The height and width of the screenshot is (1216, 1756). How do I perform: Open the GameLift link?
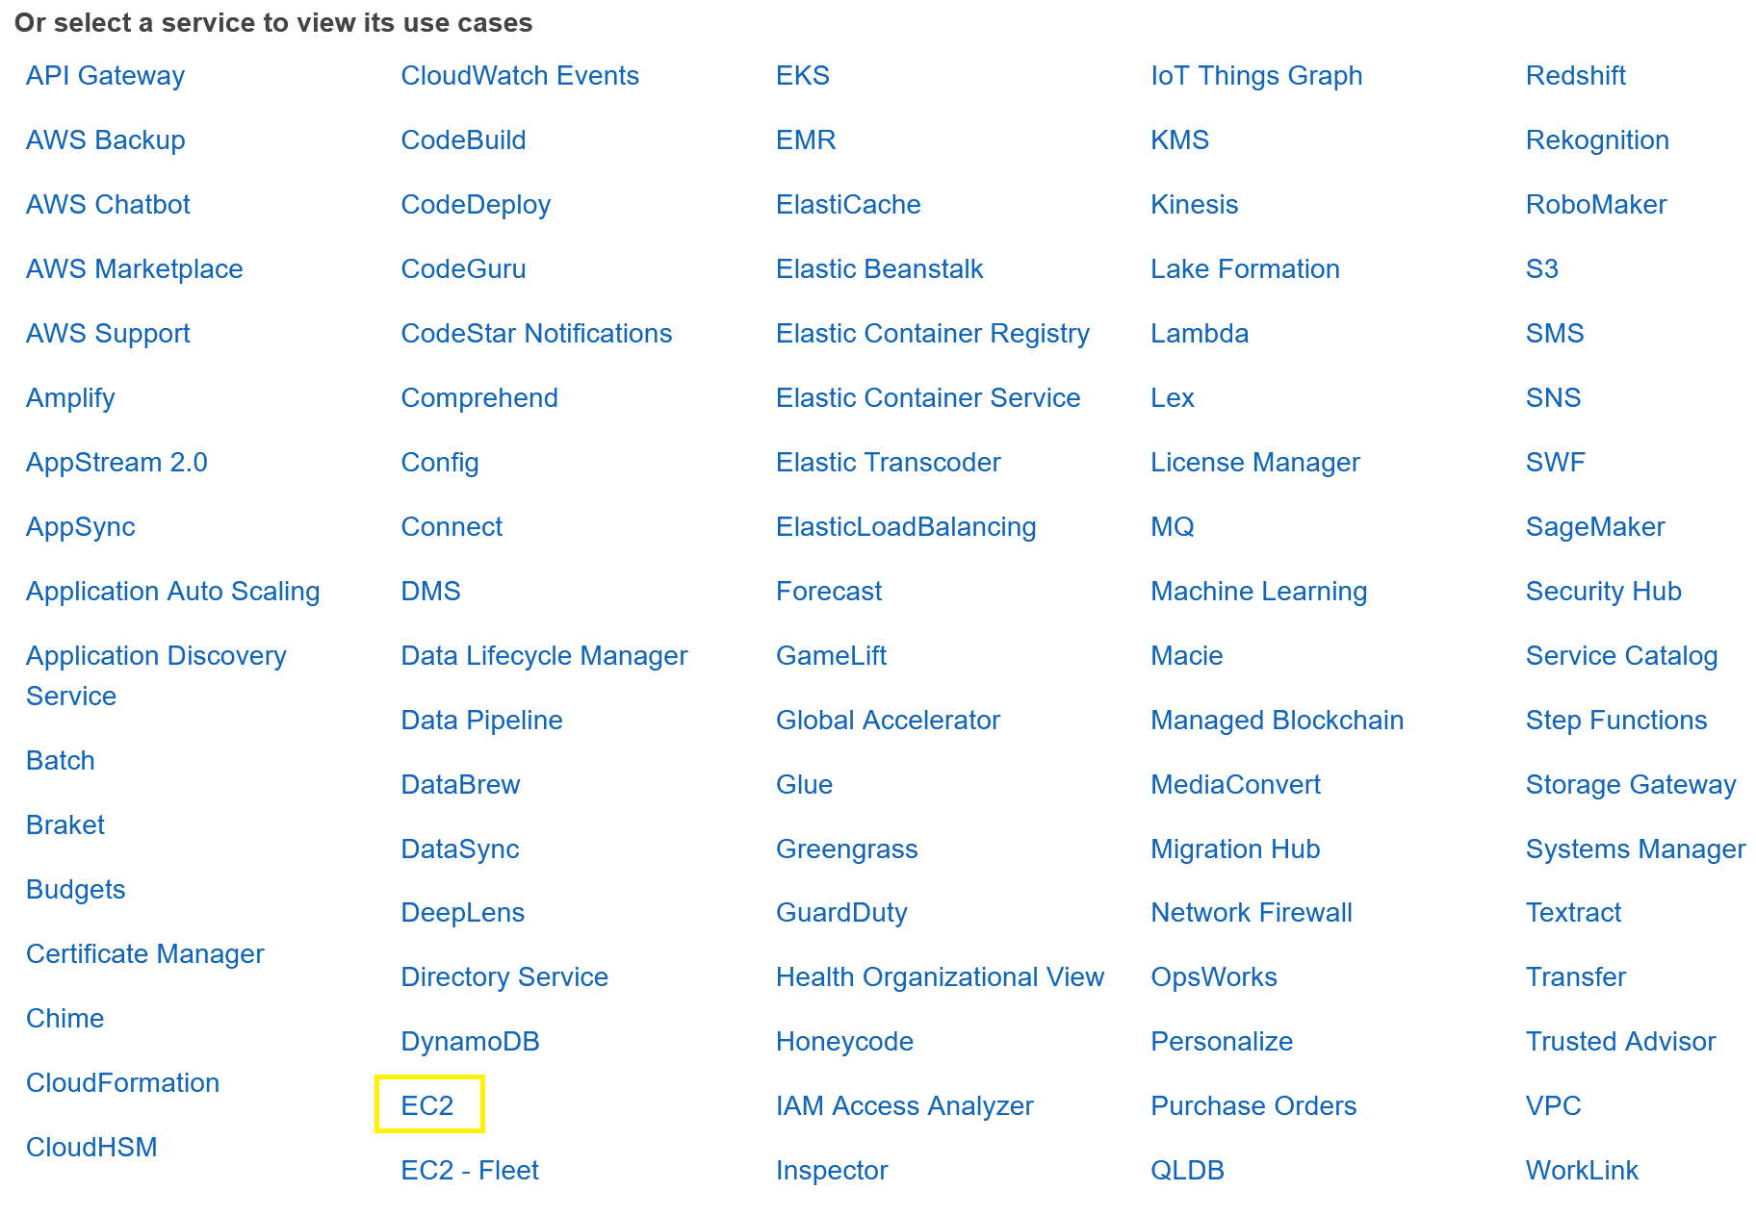[832, 656]
